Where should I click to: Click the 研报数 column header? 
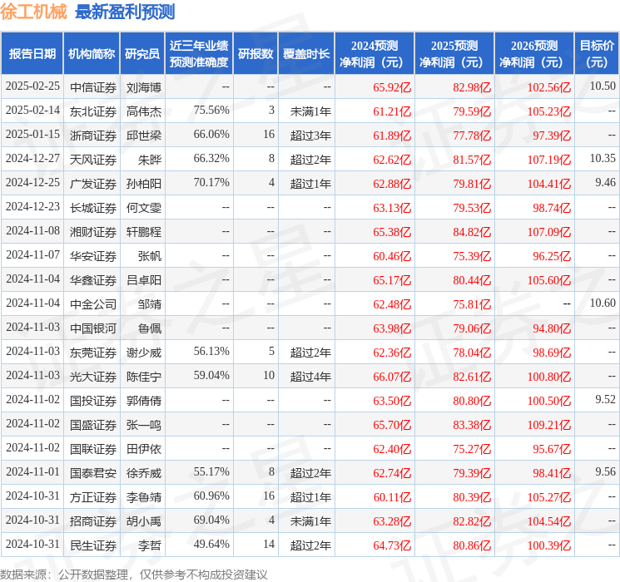click(255, 54)
